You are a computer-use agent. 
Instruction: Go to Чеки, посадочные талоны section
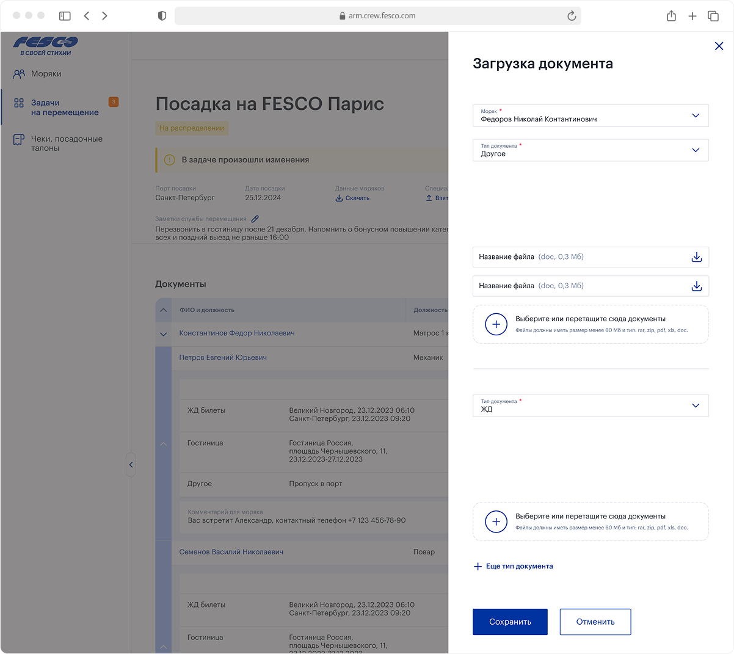tap(66, 144)
